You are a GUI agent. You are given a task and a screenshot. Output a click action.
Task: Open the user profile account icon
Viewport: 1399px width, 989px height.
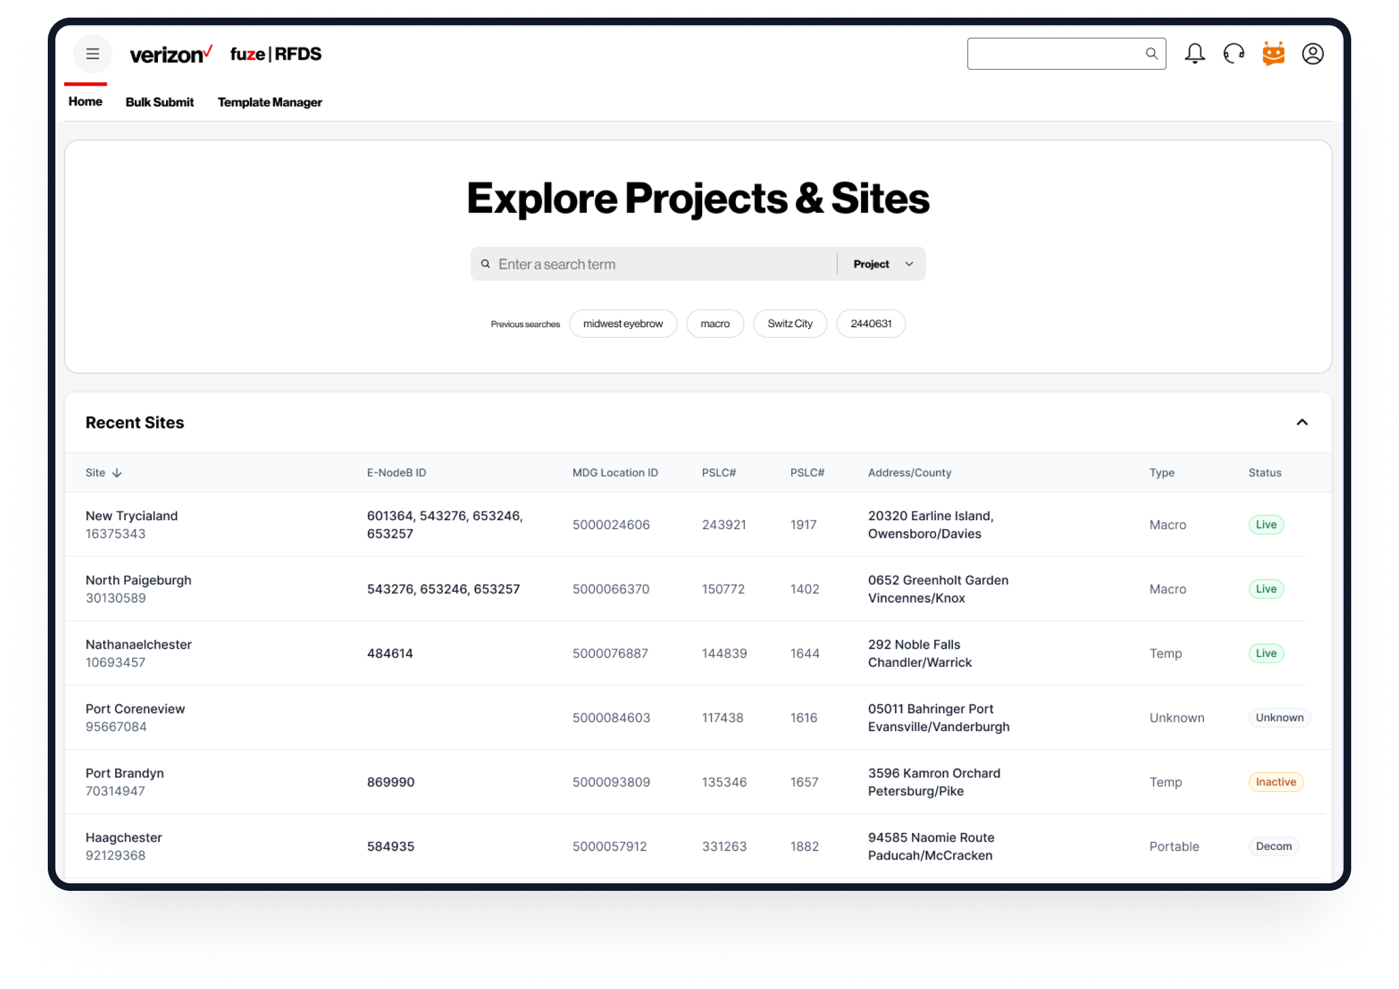(1313, 54)
